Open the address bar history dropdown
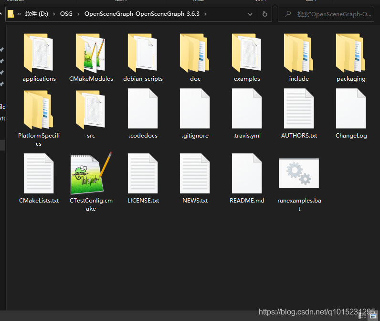 [x=250, y=14]
